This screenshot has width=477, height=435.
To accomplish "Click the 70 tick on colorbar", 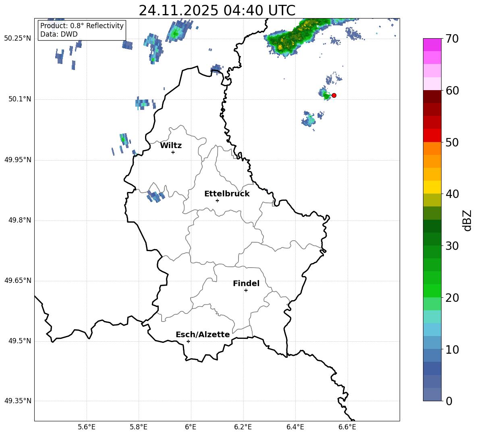I will point(452,39).
